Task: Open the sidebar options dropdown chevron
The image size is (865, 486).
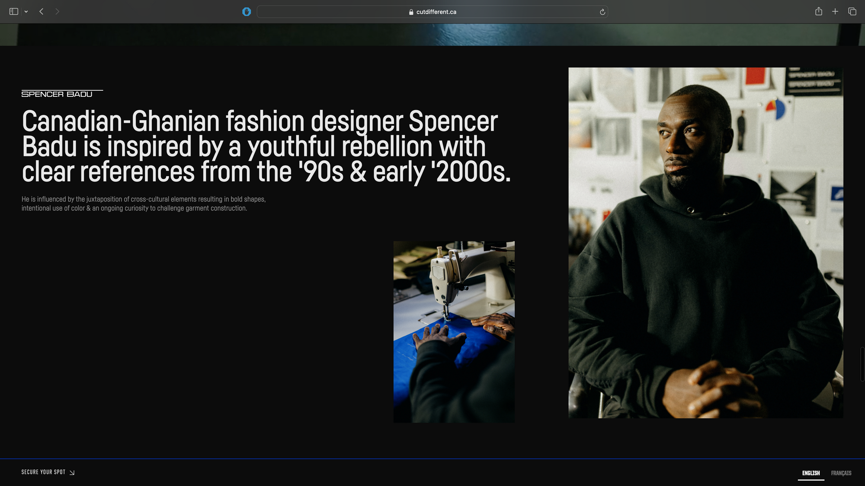Action: pos(26,12)
